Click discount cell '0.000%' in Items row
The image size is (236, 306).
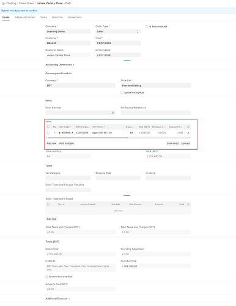pos(160,133)
